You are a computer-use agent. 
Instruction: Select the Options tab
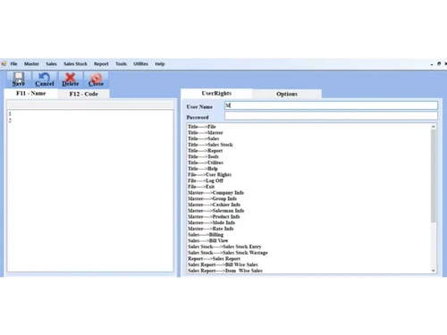click(x=287, y=94)
